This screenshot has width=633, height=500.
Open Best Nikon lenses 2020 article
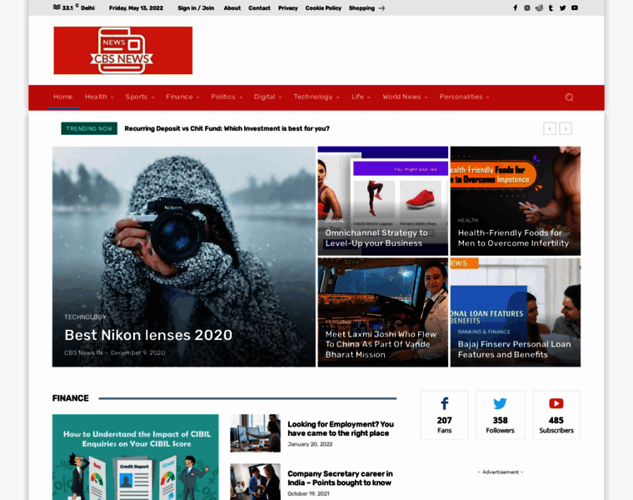(x=148, y=335)
